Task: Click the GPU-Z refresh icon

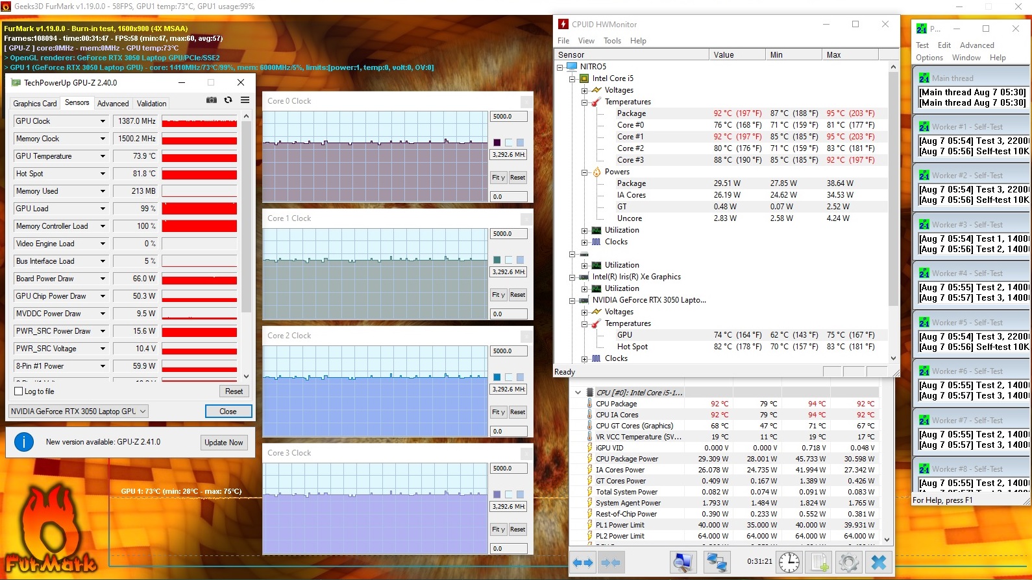Action: (x=228, y=100)
